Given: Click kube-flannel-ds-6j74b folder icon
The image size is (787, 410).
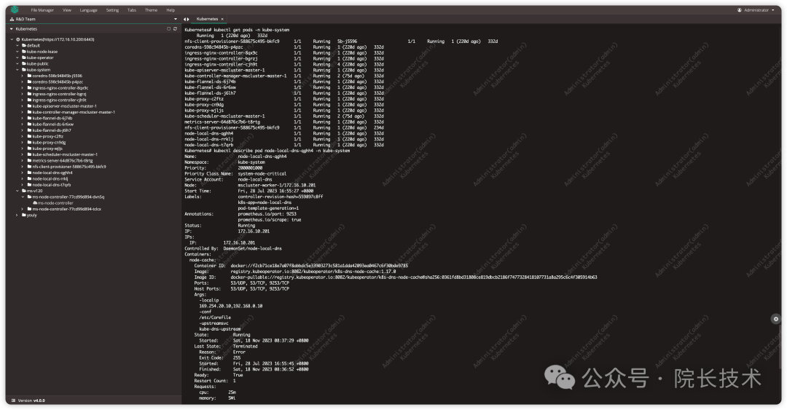Looking at the screenshot, I should [x=29, y=118].
